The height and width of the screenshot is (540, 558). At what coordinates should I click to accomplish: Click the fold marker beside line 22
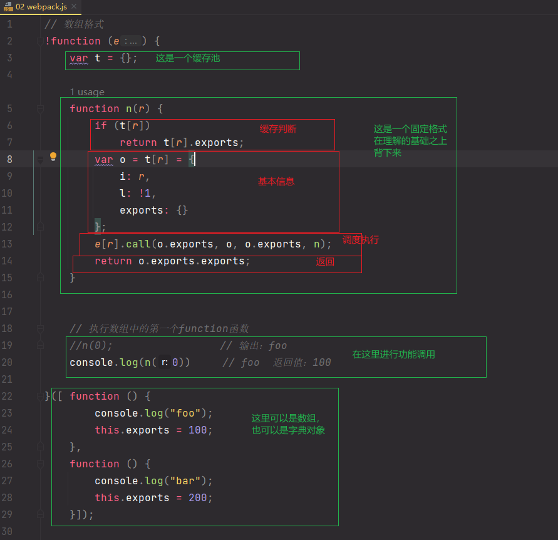(39, 396)
